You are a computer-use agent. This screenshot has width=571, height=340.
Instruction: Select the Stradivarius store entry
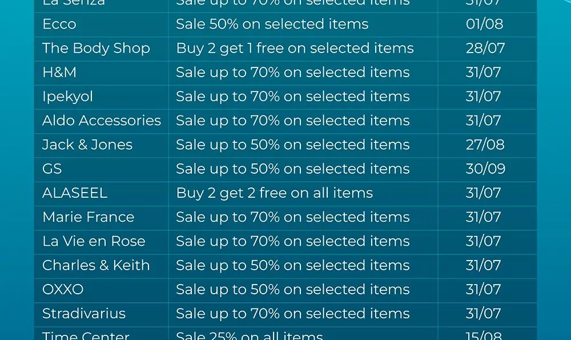click(84, 313)
